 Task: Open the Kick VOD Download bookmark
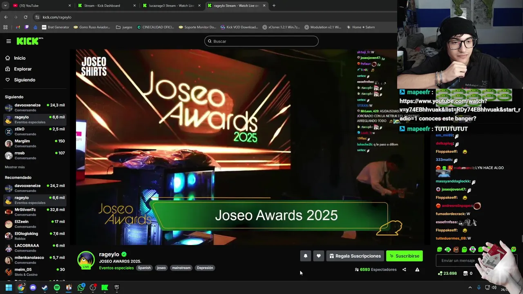pyautogui.click(x=239, y=27)
